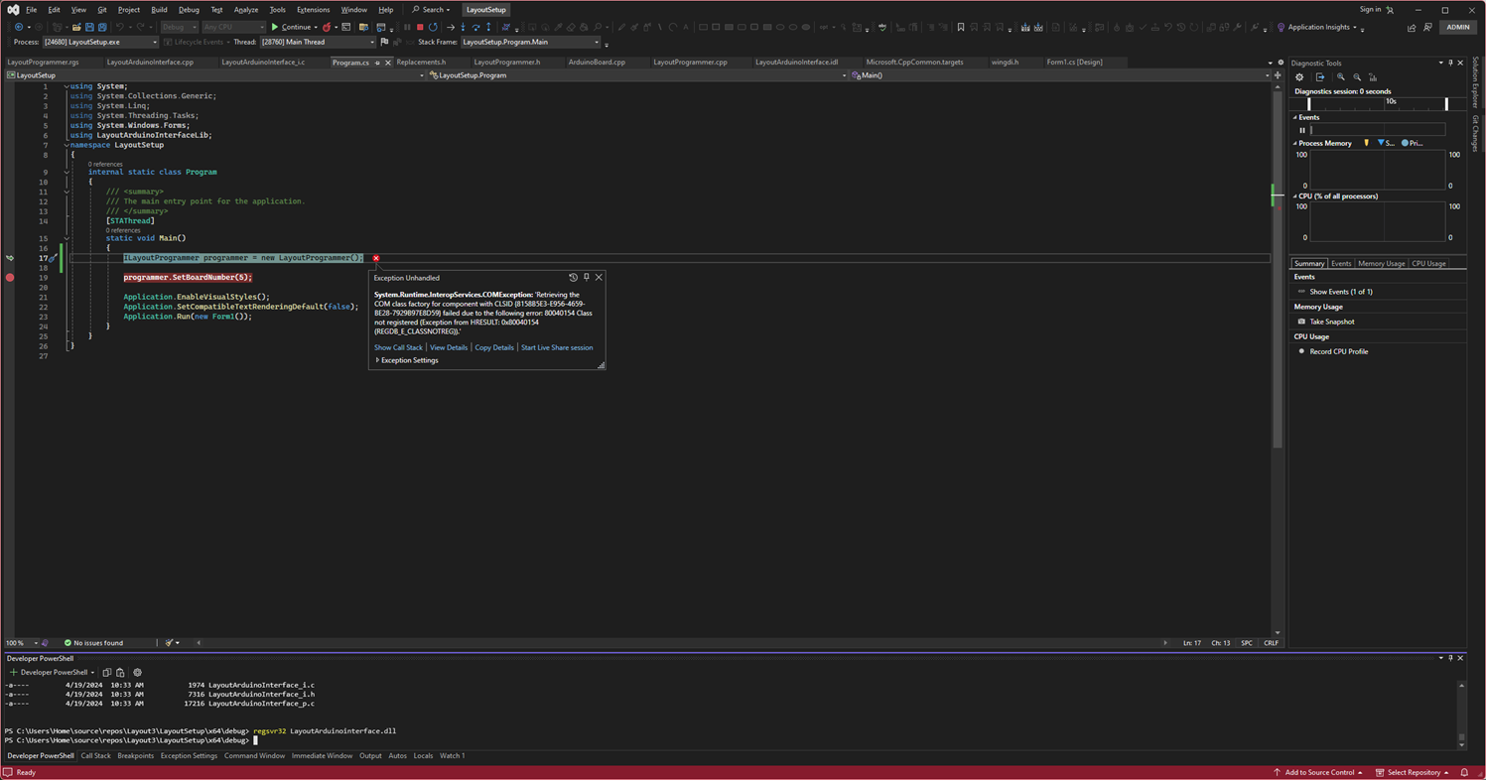Viewport: 1487px width, 781px height.
Task: Open the Stack Frame dropdown
Action: 596,42
